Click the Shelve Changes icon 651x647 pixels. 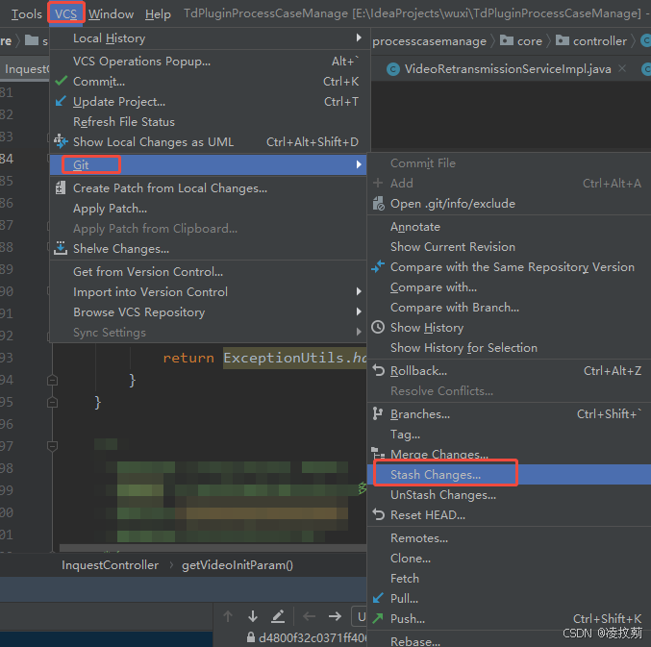click(61, 248)
